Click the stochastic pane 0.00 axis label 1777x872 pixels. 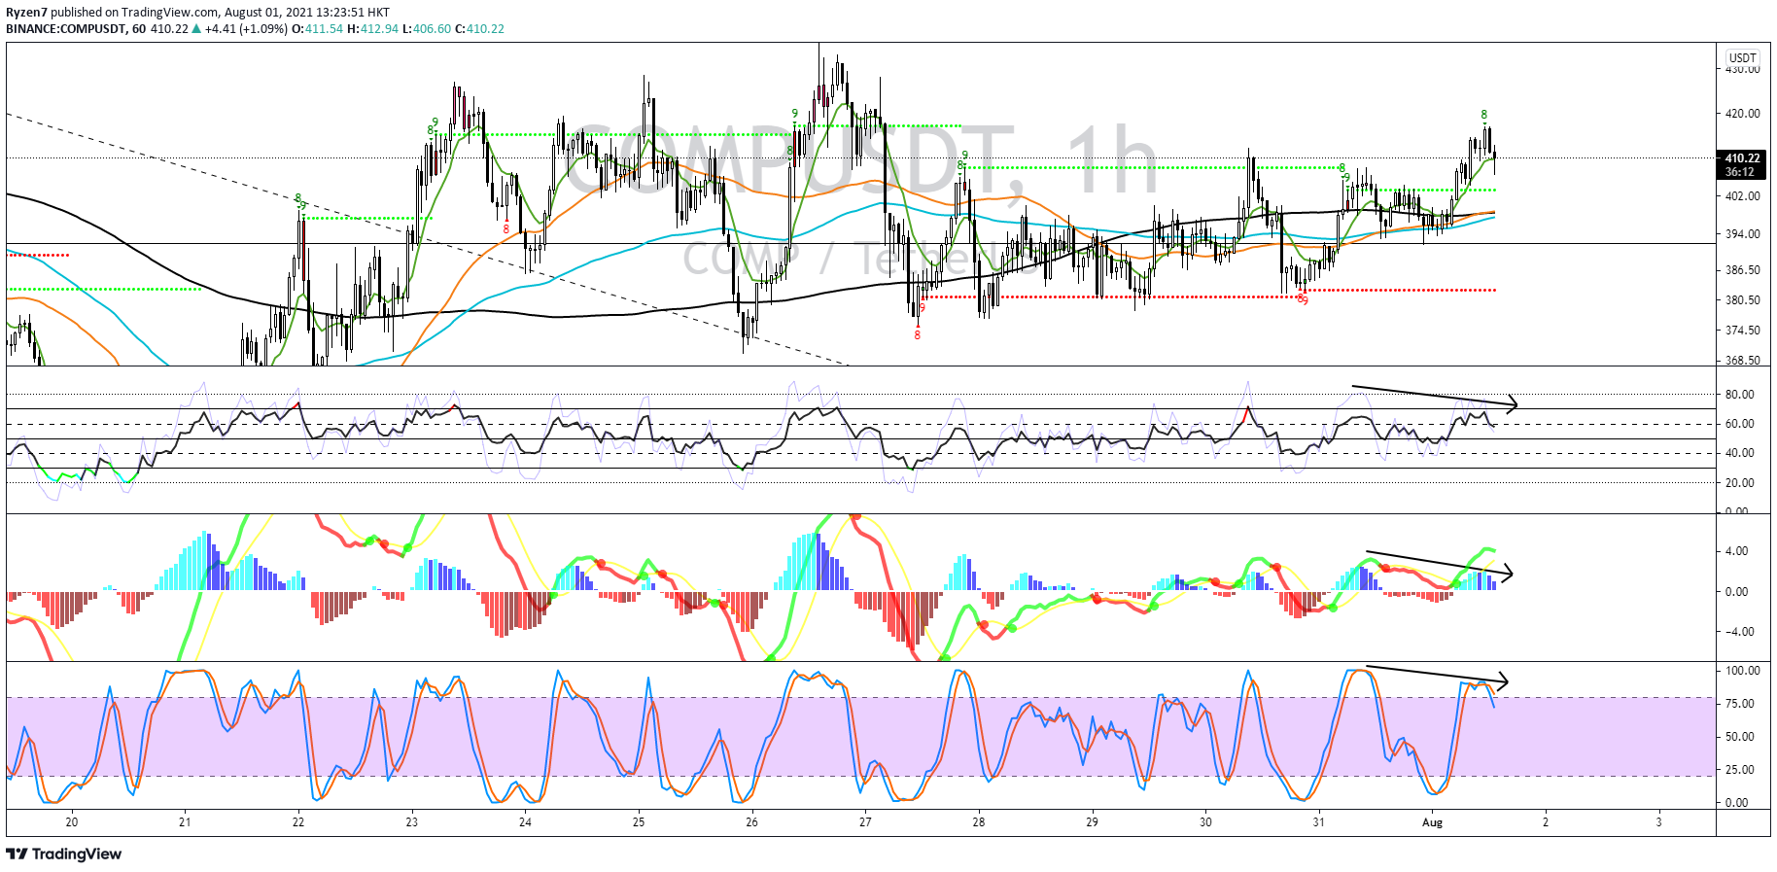(x=1736, y=802)
